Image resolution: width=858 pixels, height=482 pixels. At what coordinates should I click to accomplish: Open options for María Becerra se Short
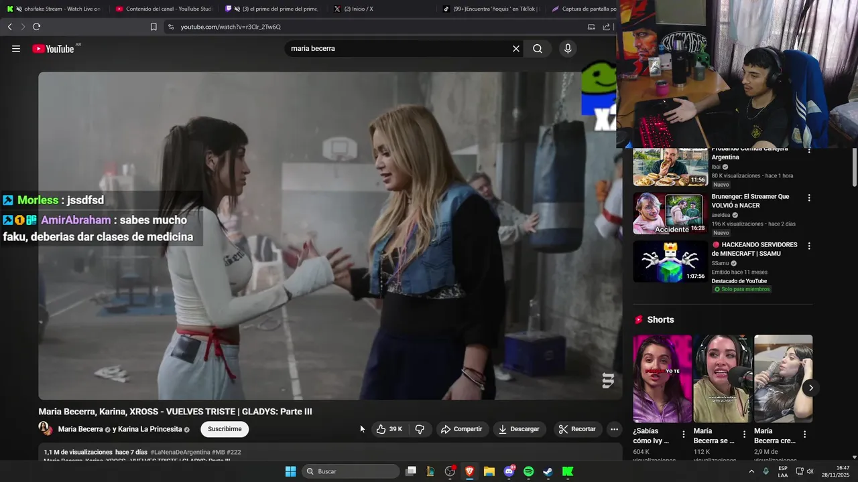point(744,434)
